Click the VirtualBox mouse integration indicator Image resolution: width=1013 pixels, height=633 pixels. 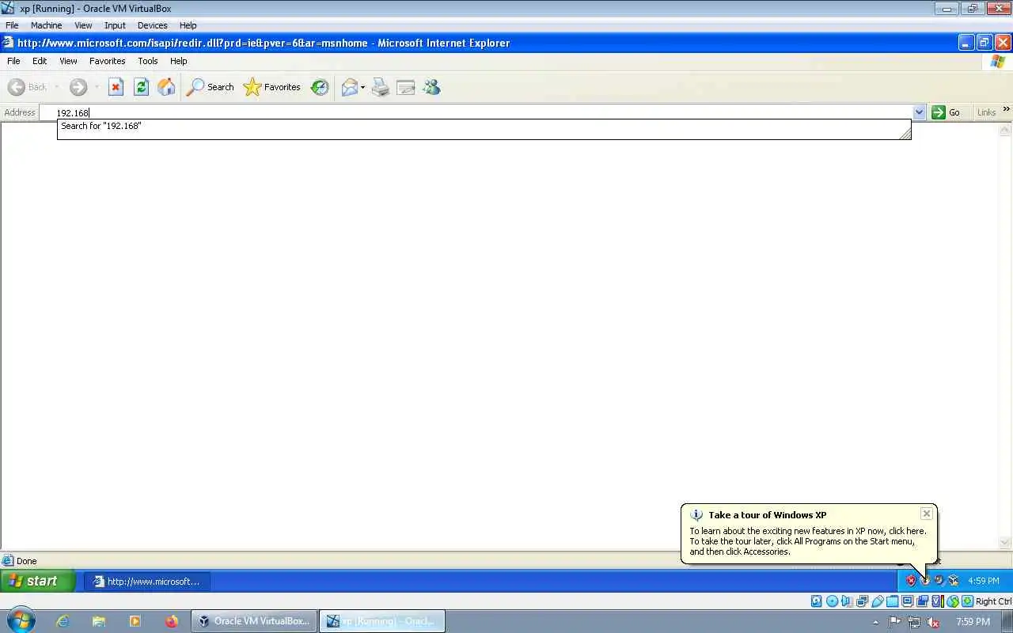(952, 601)
